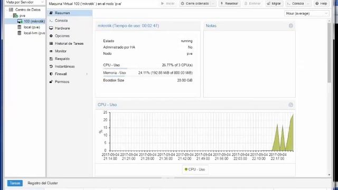The height and width of the screenshot is (190, 338).
Task: Click the Opciones gear icon
Action: [x=51, y=36]
